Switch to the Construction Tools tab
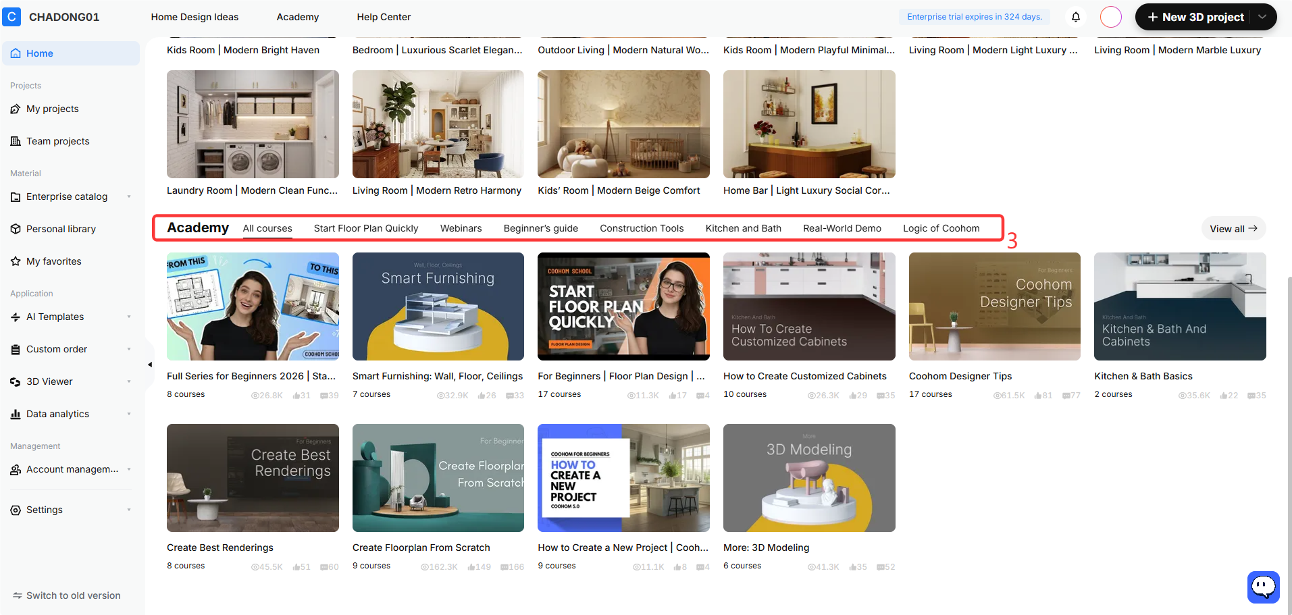 pos(642,228)
